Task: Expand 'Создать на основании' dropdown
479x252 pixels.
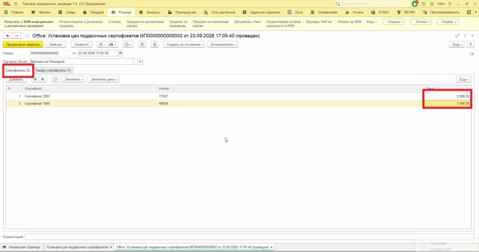Action: click(x=185, y=45)
